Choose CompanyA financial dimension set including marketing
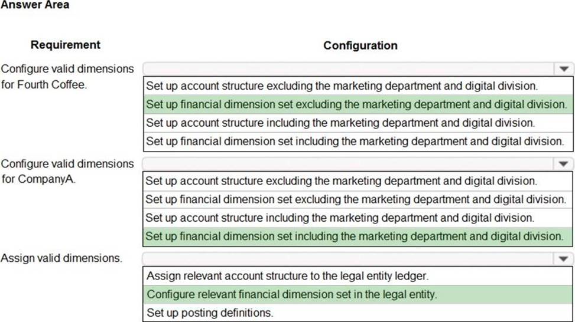This screenshot has height=322, width=575. click(355, 236)
